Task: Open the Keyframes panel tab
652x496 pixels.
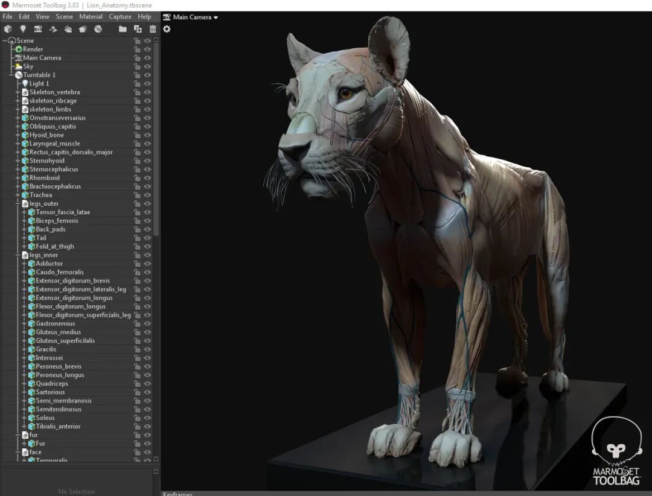Action: [177, 494]
